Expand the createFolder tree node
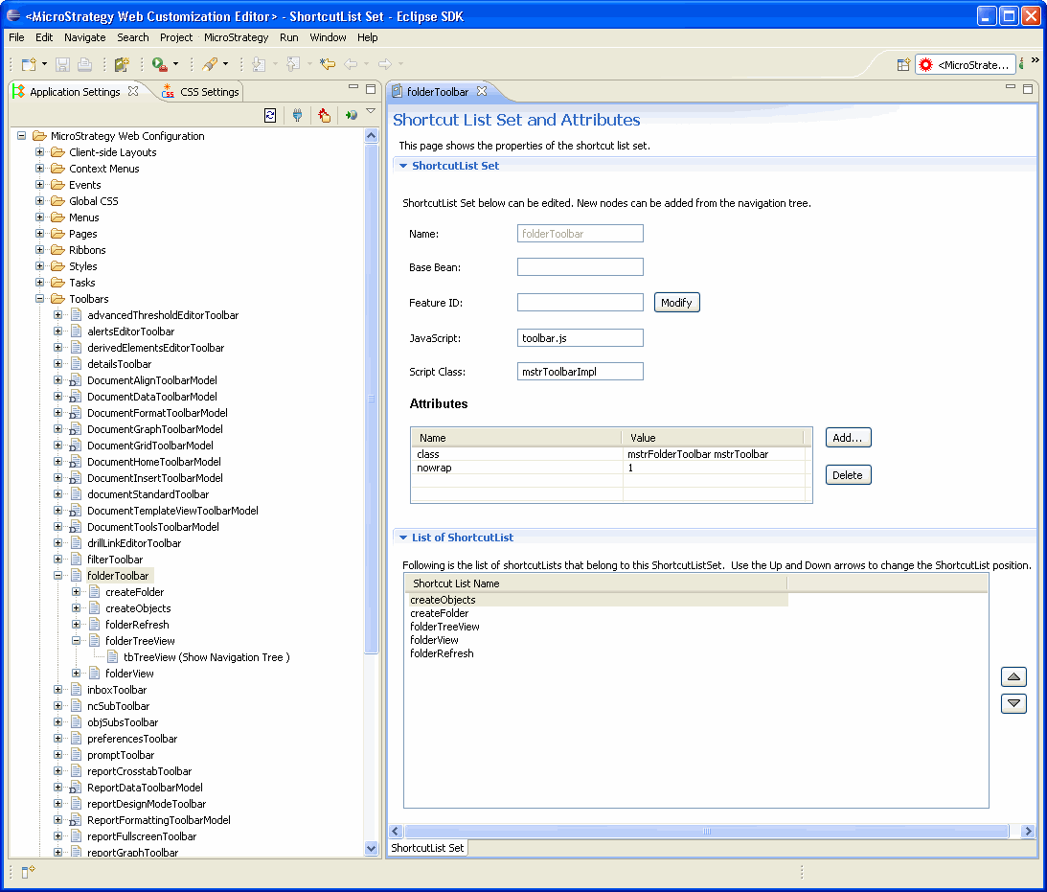Viewport: 1047px width, 892px height. [76, 591]
